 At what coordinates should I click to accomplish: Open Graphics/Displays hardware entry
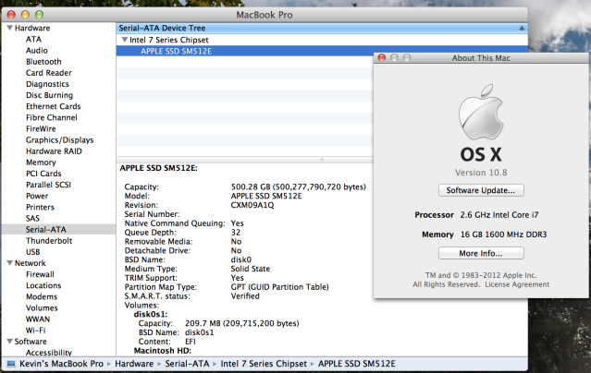[59, 140]
